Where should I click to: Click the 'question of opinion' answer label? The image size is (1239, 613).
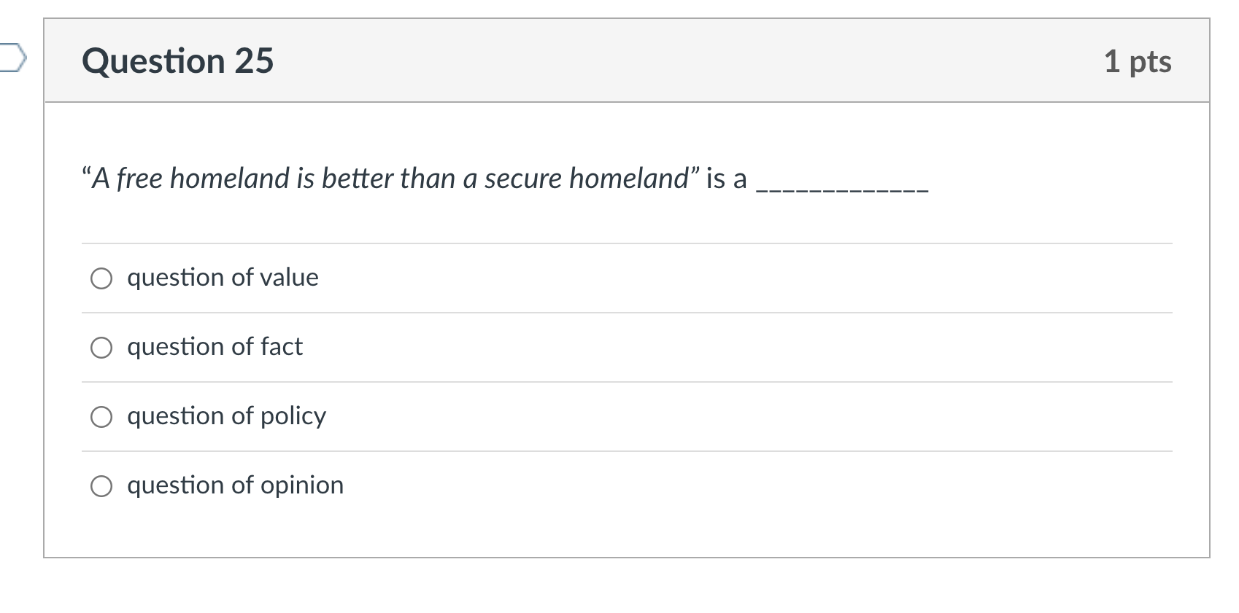[235, 485]
